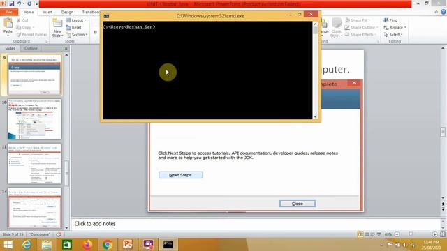Select slide 10 thumbnail
Screen dimensions: 447x251
[34, 119]
